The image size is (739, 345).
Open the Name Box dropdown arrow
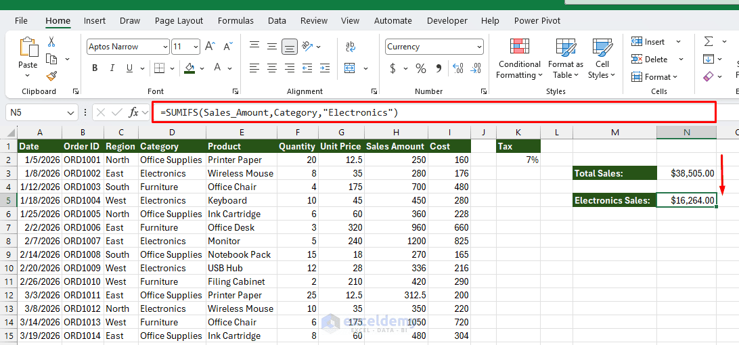tap(70, 113)
